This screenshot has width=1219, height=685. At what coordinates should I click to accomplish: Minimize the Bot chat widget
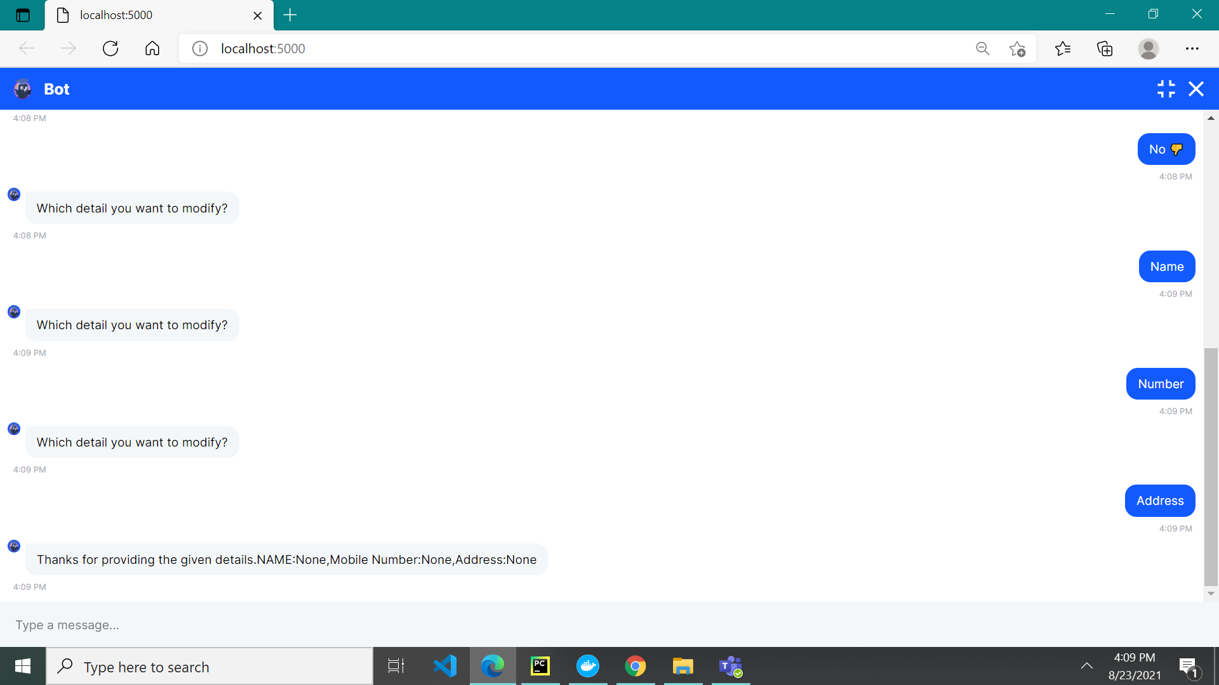[1166, 89]
